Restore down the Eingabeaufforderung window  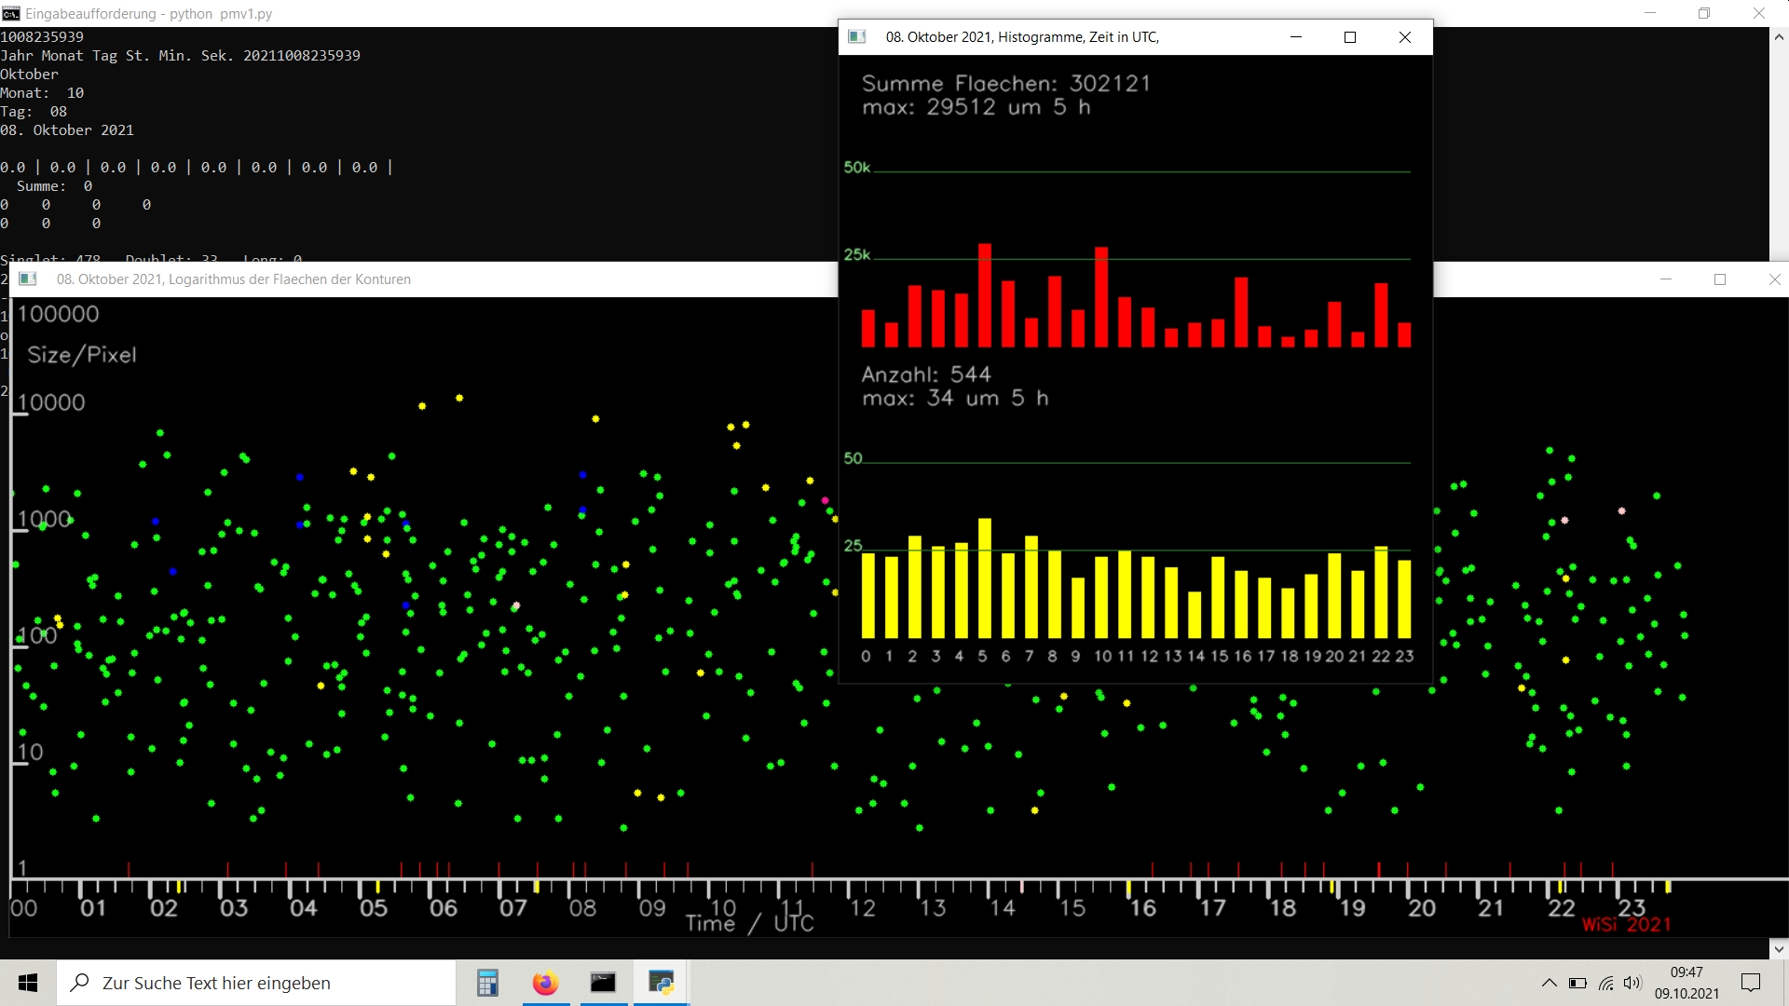coord(1704,13)
